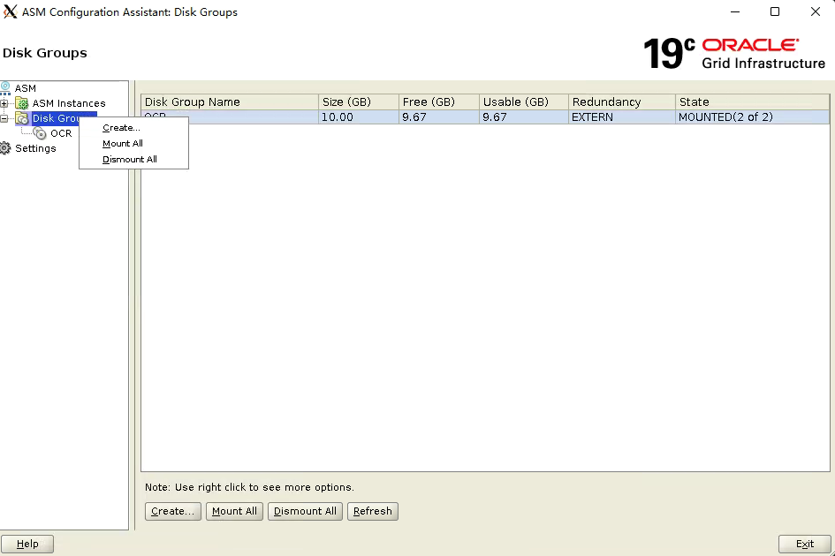
Task: Click the ASM Configuration Assistant title bar icon
Action: [10, 11]
